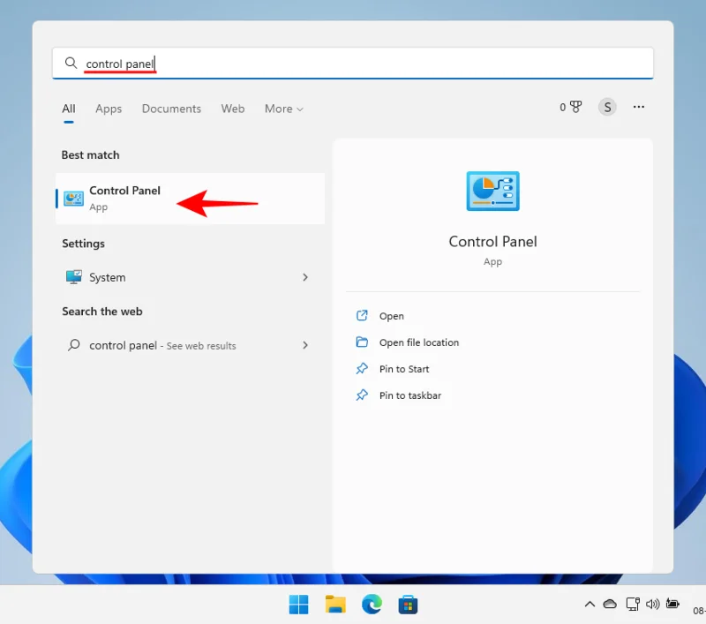The image size is (706, 624).
Task: Click the battery tray icon
Action: click(x=672, y=604)
